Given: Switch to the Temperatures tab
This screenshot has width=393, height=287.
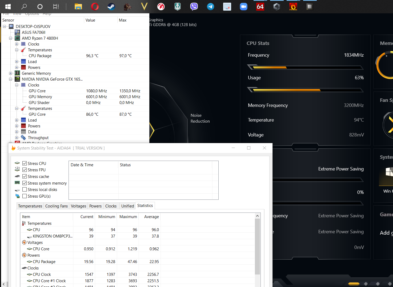Looking at the screenshot, I should [30, 206].
